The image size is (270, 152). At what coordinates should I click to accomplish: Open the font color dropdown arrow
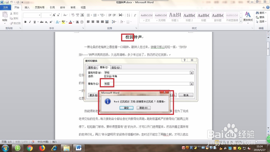tap(73, 22)
